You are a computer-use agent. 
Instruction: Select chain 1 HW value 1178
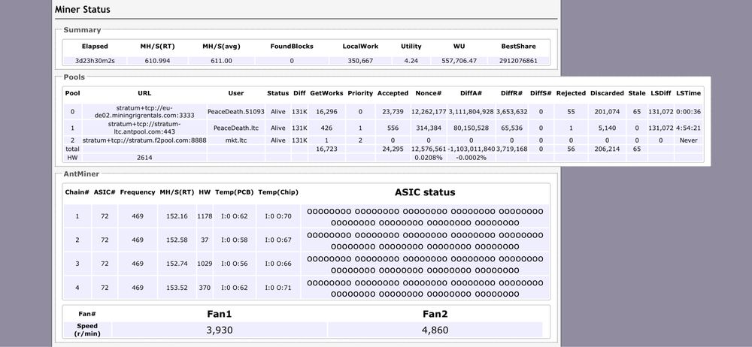(205, 216)
